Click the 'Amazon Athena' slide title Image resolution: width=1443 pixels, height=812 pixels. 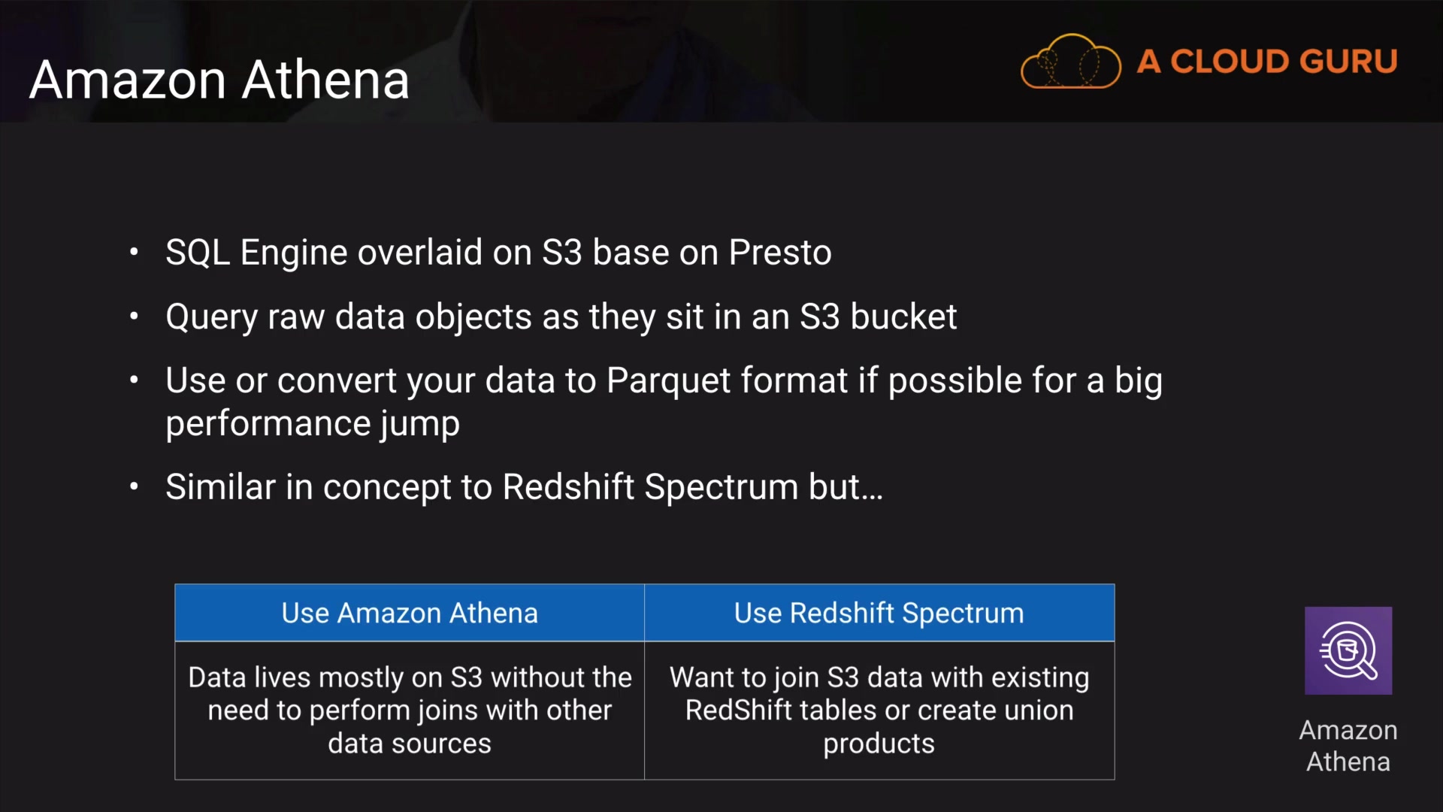point(219,80)
